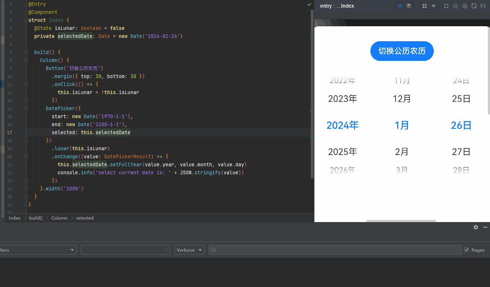The image size is (490, 287).
Task: Collapse the struct Index fold marker
Action: coord(26,20)
